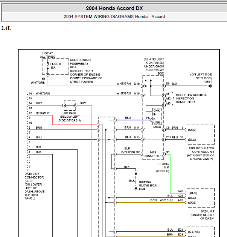
Task: Click the "RED/WHT" wire label
Action: (43, 113)
